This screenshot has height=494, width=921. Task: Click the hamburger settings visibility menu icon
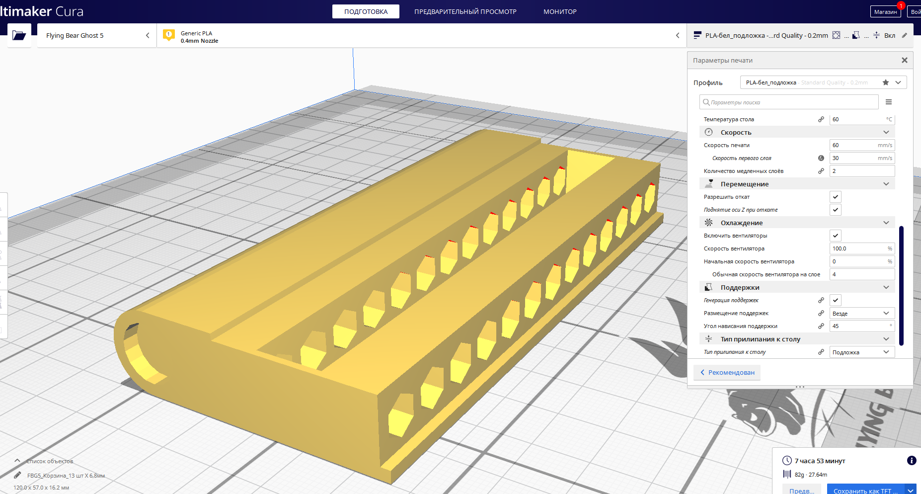click(x=889, y=102)
